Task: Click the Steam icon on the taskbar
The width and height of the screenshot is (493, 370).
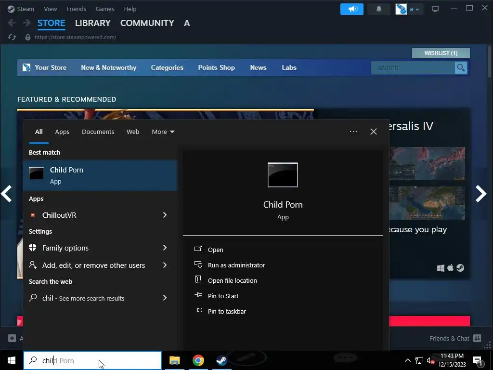Action: pyautogui.click(x=221, y=360)
